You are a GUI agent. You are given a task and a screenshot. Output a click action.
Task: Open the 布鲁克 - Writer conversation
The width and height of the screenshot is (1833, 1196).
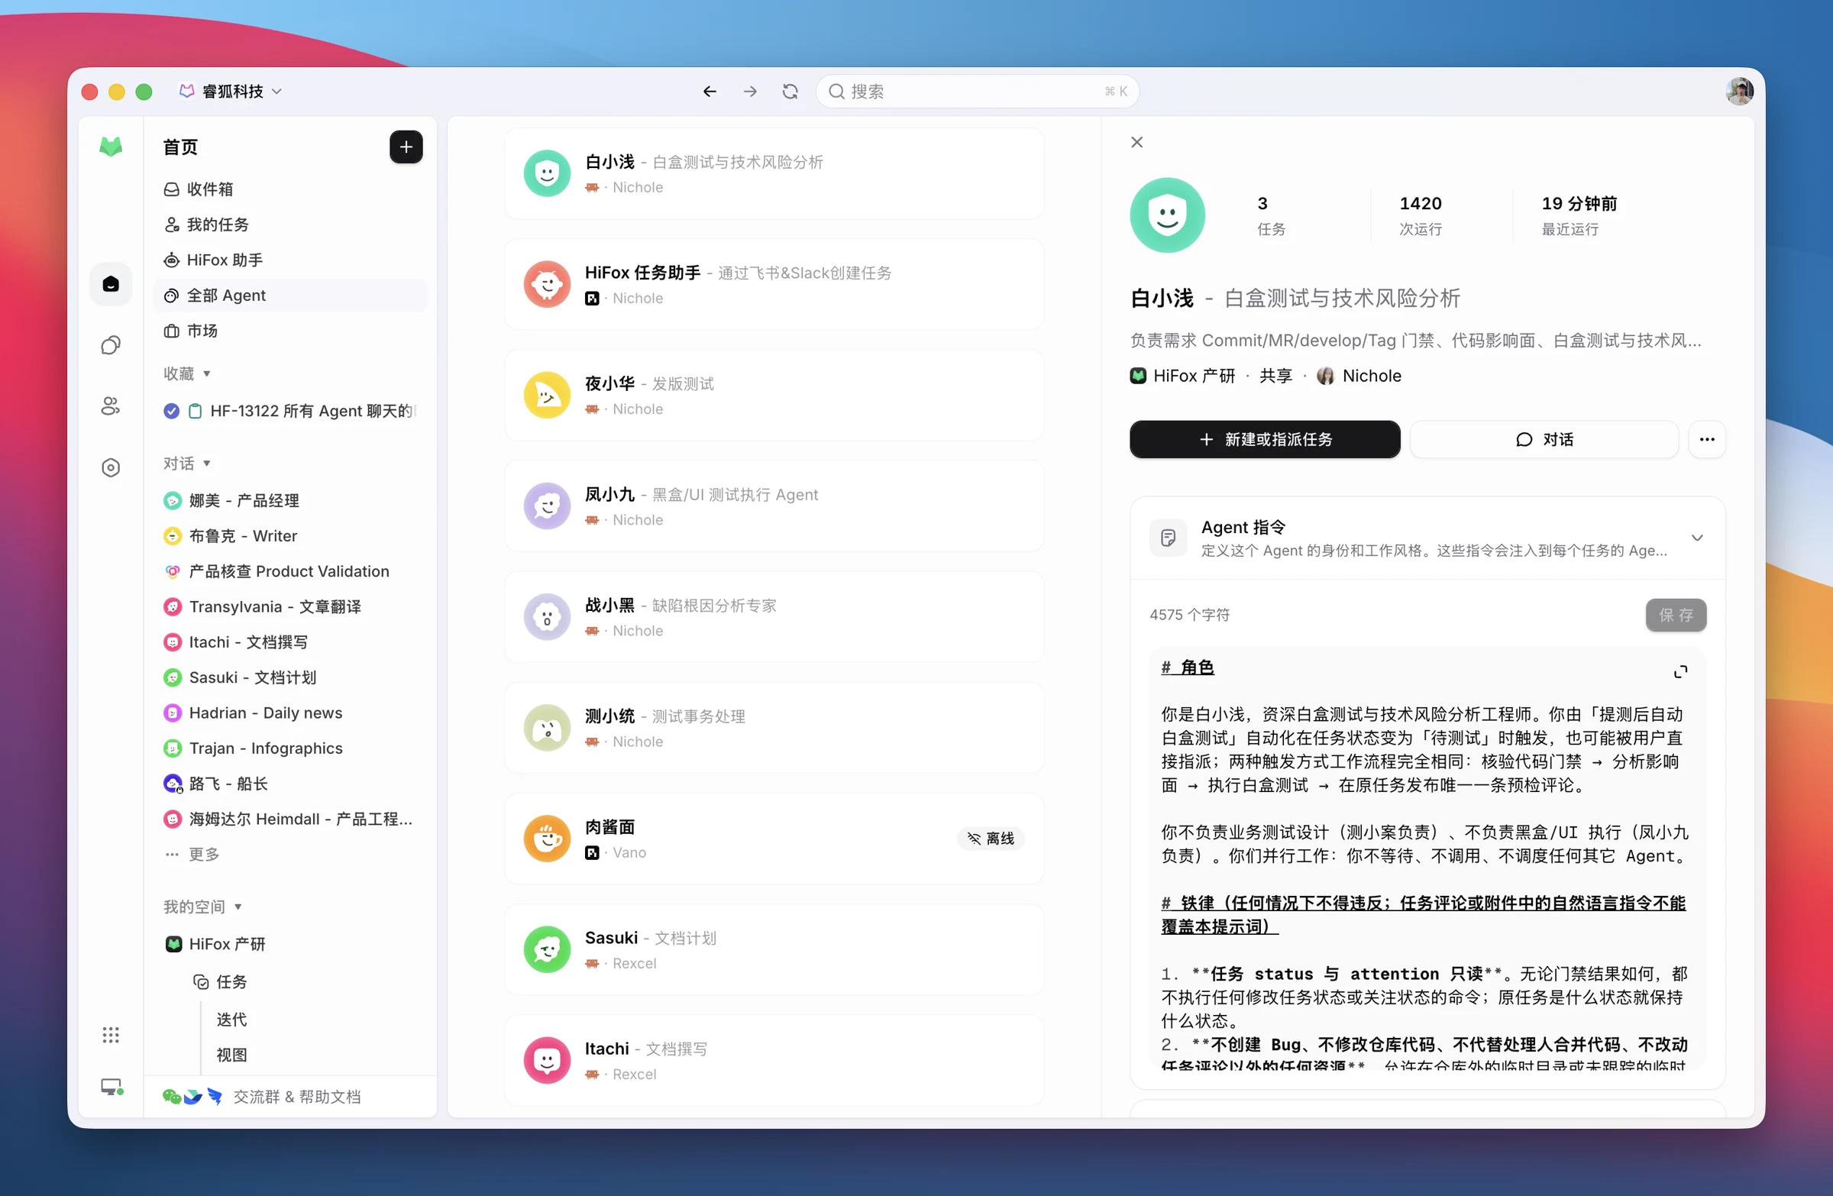coord(289,536)
